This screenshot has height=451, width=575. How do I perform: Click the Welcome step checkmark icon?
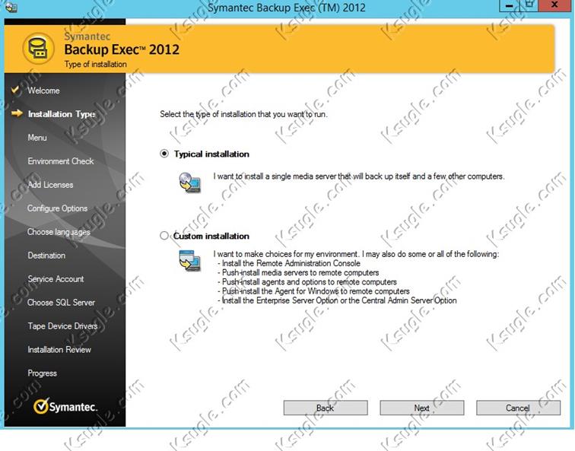15,90
